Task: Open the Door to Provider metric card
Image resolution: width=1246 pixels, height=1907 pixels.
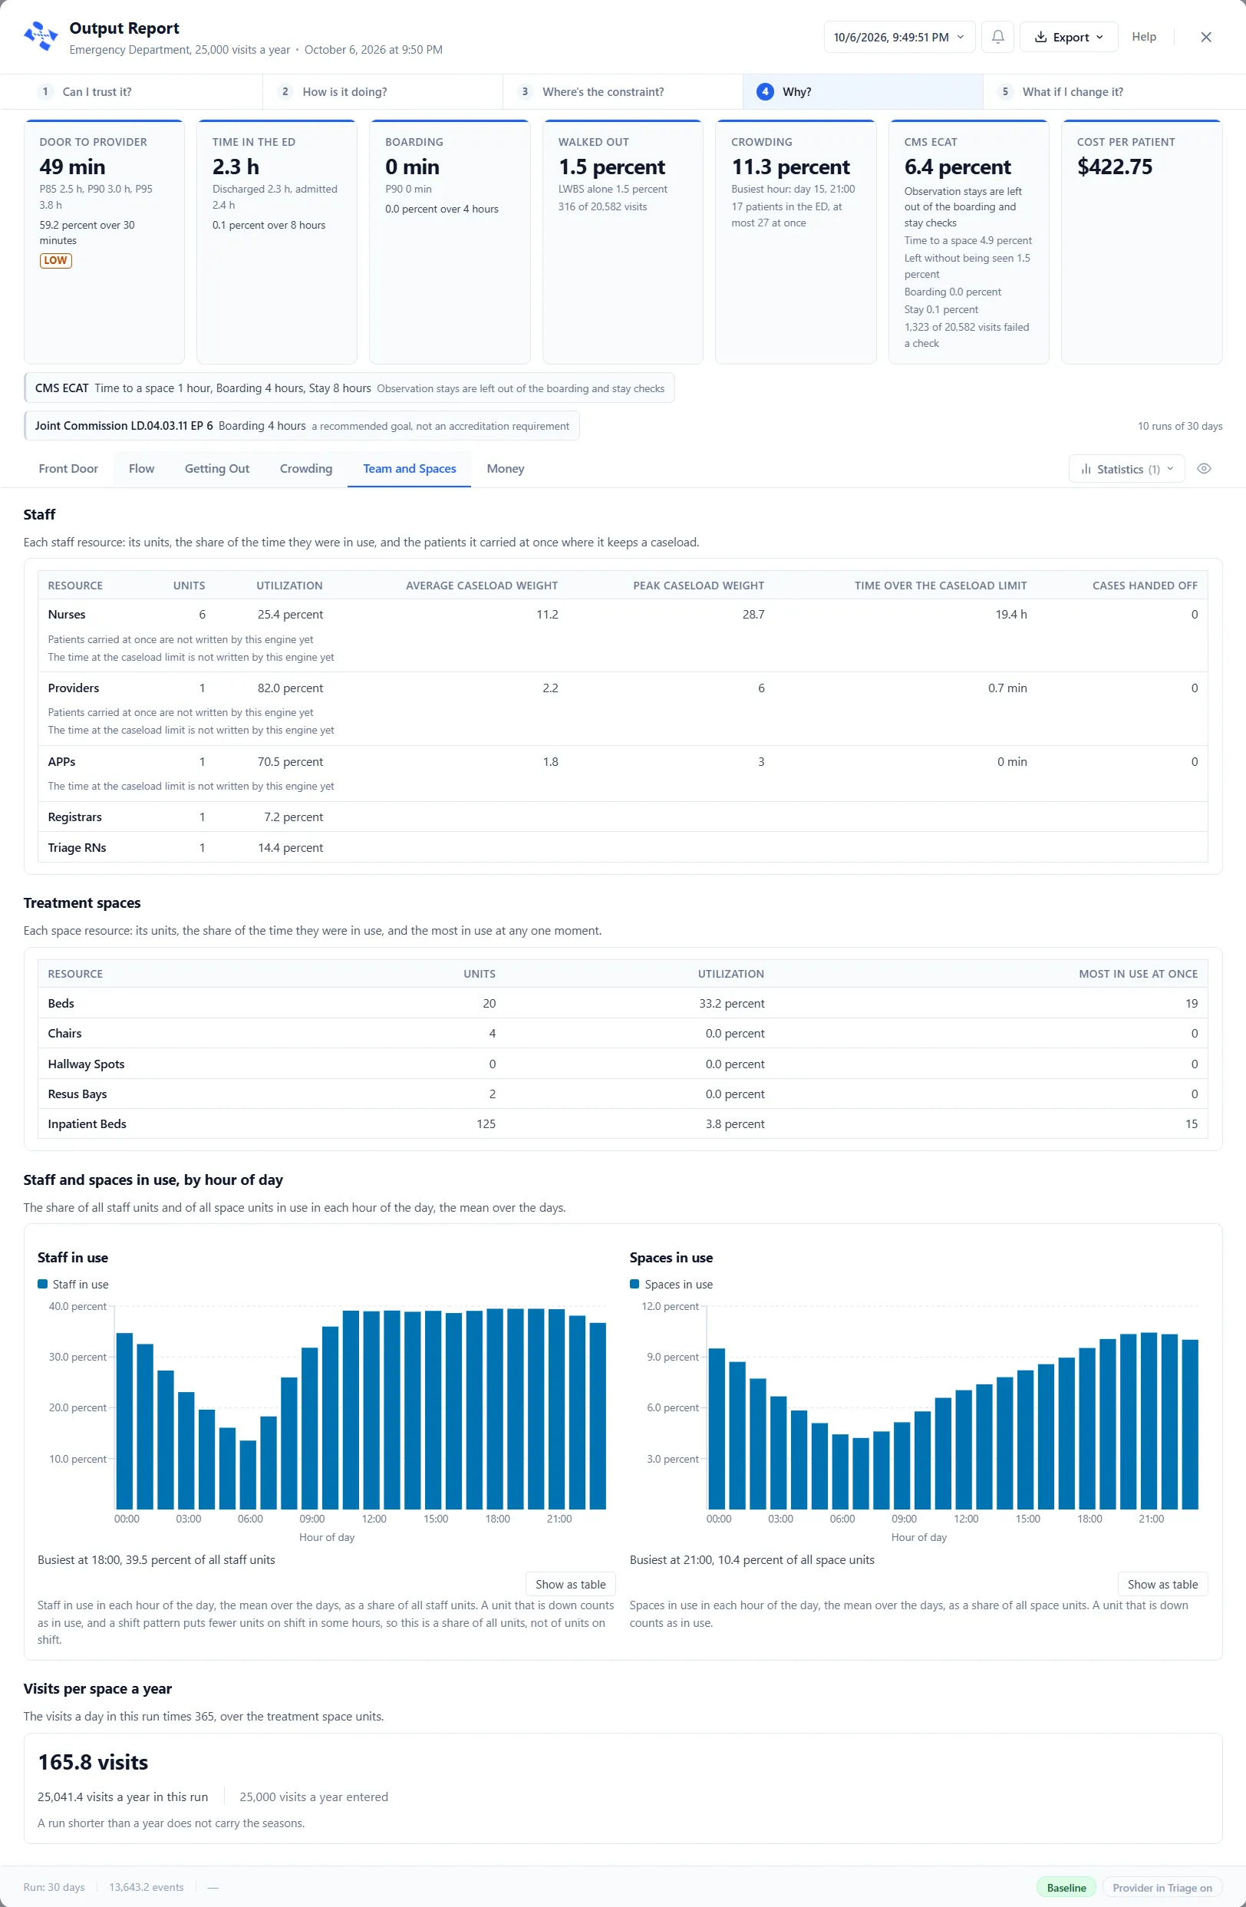Action: pyautogui.click(x=104, y=242)
